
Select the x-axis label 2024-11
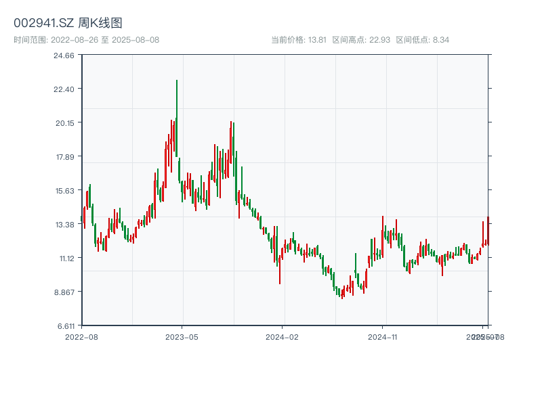(x=382, y=337)
